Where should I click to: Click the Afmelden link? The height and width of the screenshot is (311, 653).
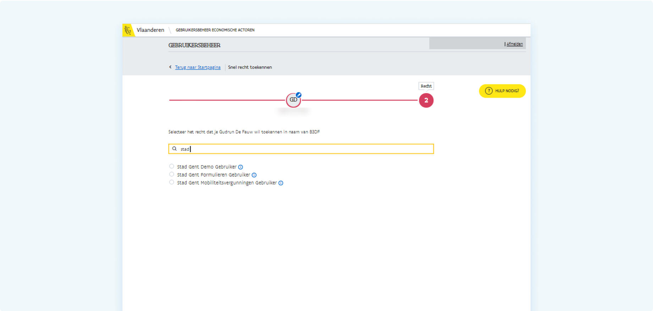pyautogui.click(x=515, y=44)
